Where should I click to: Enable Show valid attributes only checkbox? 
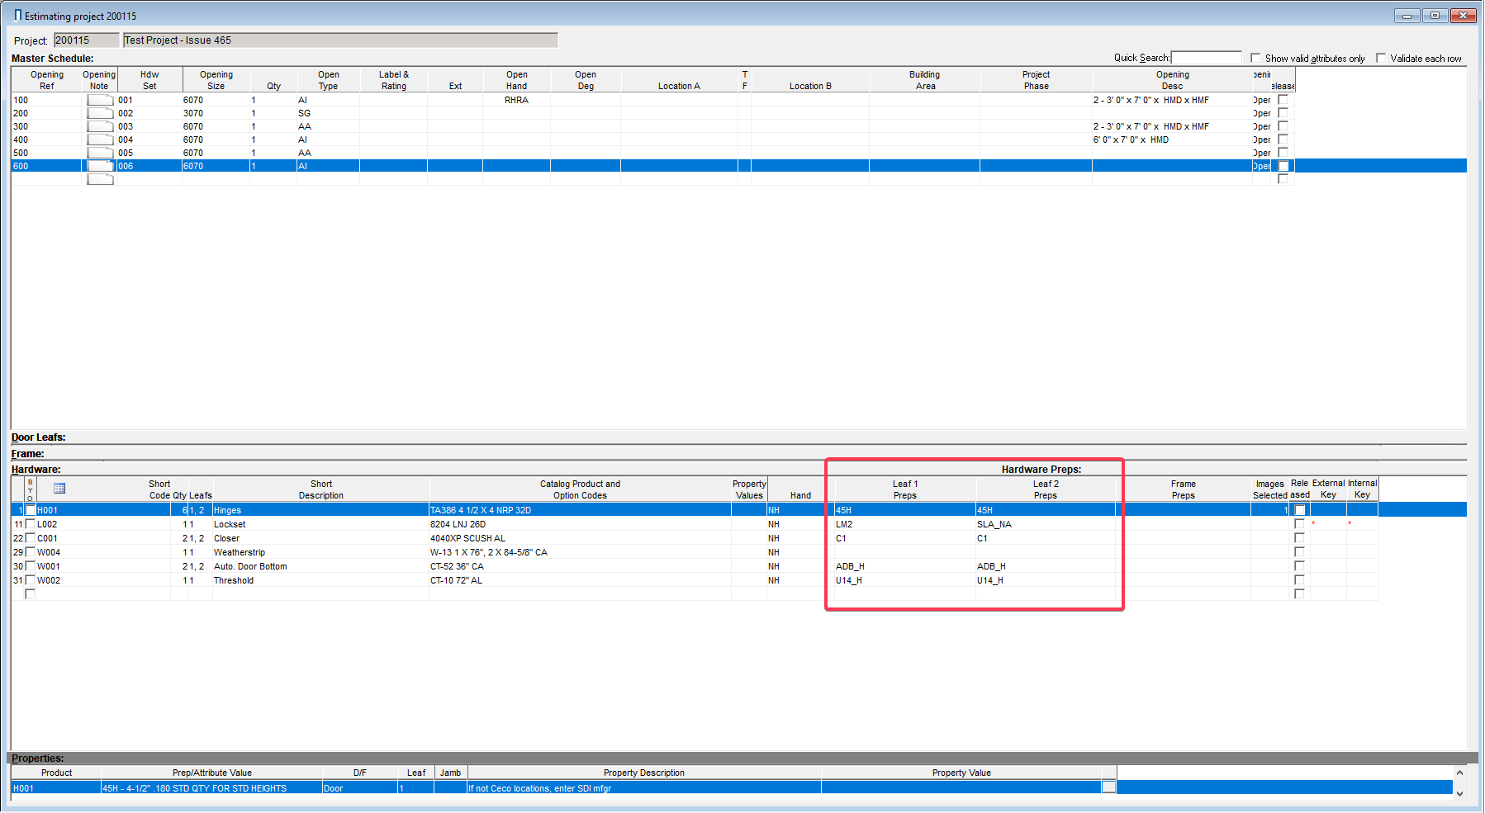pos(1255,59)
